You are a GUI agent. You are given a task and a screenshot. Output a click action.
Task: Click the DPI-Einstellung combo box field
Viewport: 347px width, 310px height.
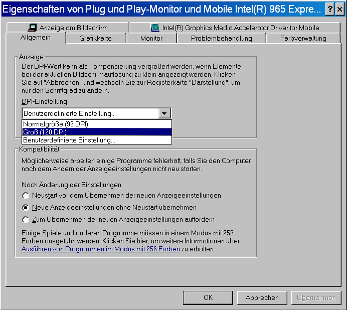tap(96, 113)
